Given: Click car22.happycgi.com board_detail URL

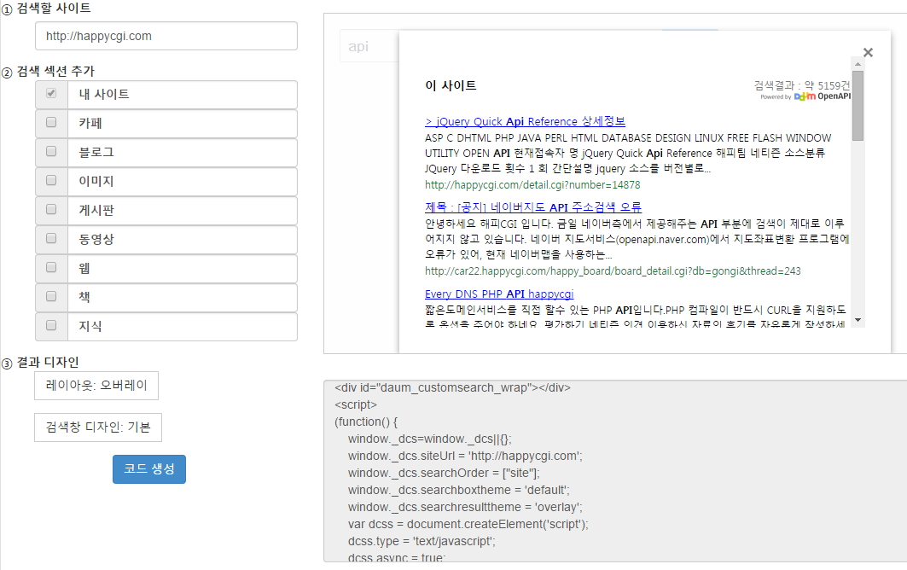Looking at the screenshot, I should click(x=613, y=270).
